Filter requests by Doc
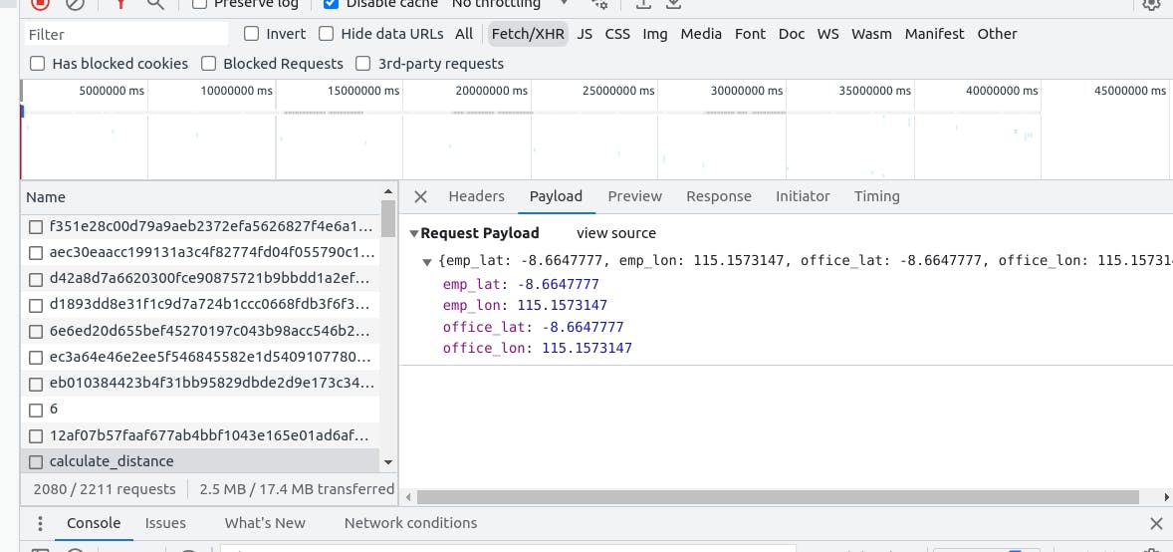1173x552 pixels. tap(792, 34)
